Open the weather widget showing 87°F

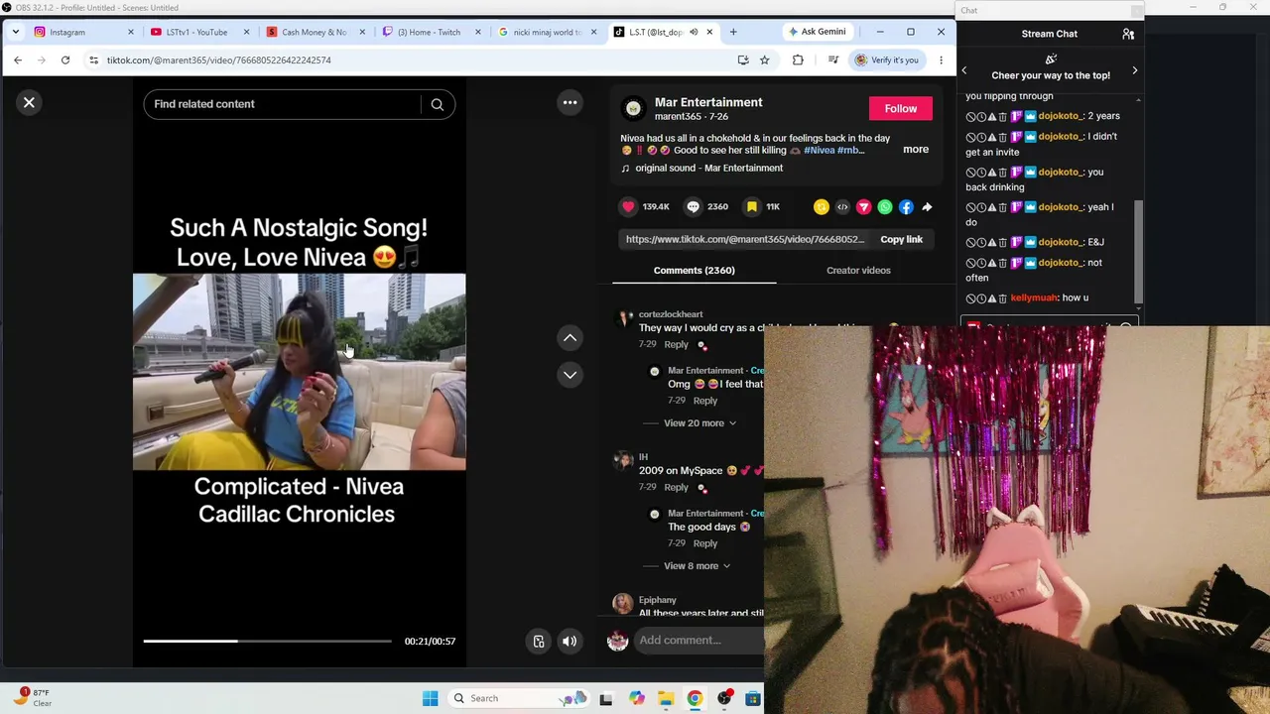click(x=34, y=697)
